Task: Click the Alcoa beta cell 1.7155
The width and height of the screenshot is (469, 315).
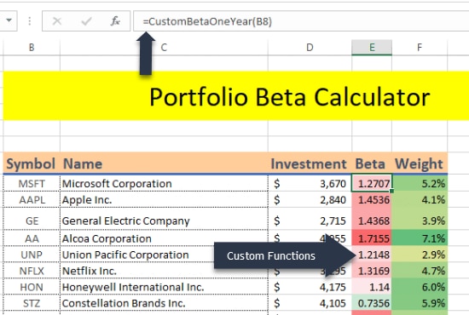Action: pos(372,238)
